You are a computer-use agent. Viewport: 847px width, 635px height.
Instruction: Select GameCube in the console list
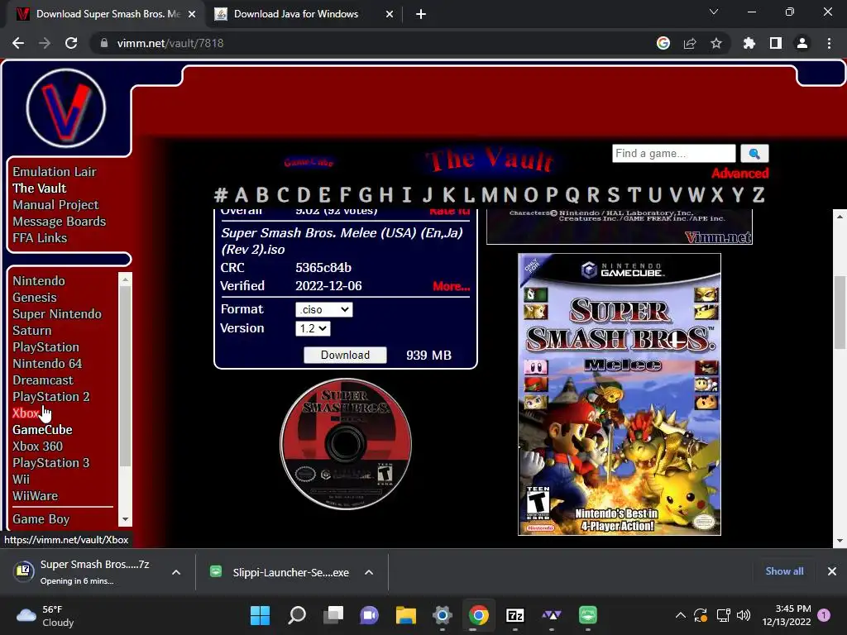tap(43, 430)
